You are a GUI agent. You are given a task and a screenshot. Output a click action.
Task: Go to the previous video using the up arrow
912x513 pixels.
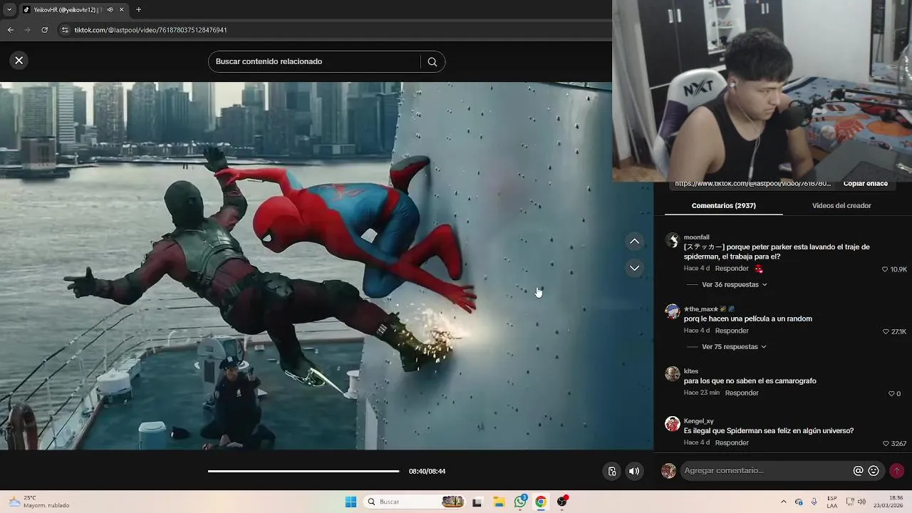tap(634, 242)
